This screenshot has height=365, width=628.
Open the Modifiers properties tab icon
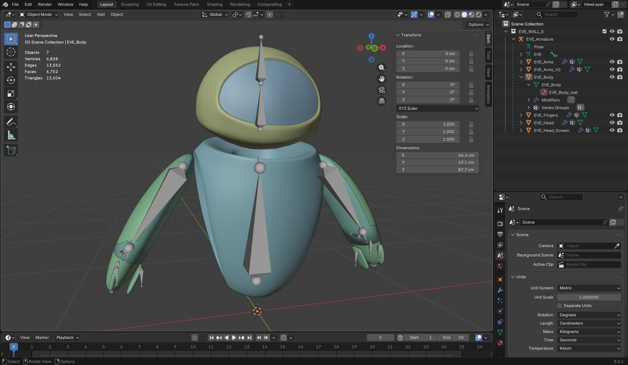coord(500,290)
